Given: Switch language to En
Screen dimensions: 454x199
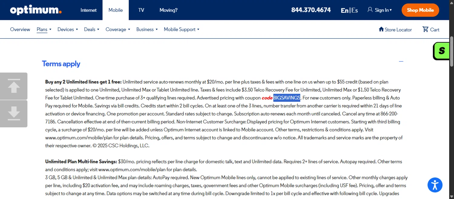Looking at the screenshot, I should point(344,10).
